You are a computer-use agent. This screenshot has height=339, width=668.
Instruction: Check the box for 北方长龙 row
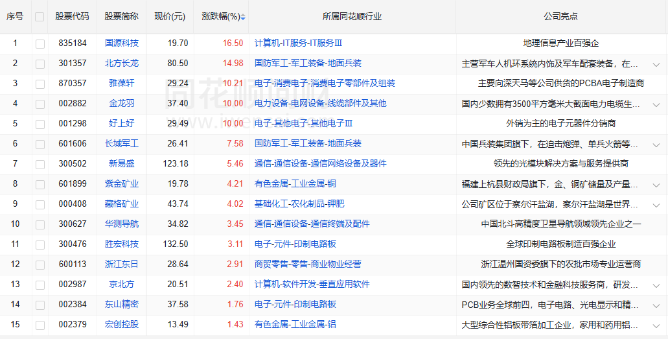click(40, 64)
